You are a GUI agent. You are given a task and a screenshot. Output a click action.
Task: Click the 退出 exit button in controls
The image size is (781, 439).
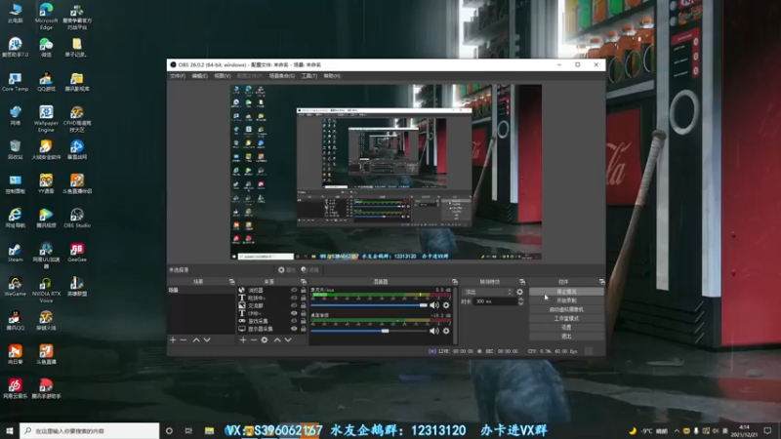566,337
